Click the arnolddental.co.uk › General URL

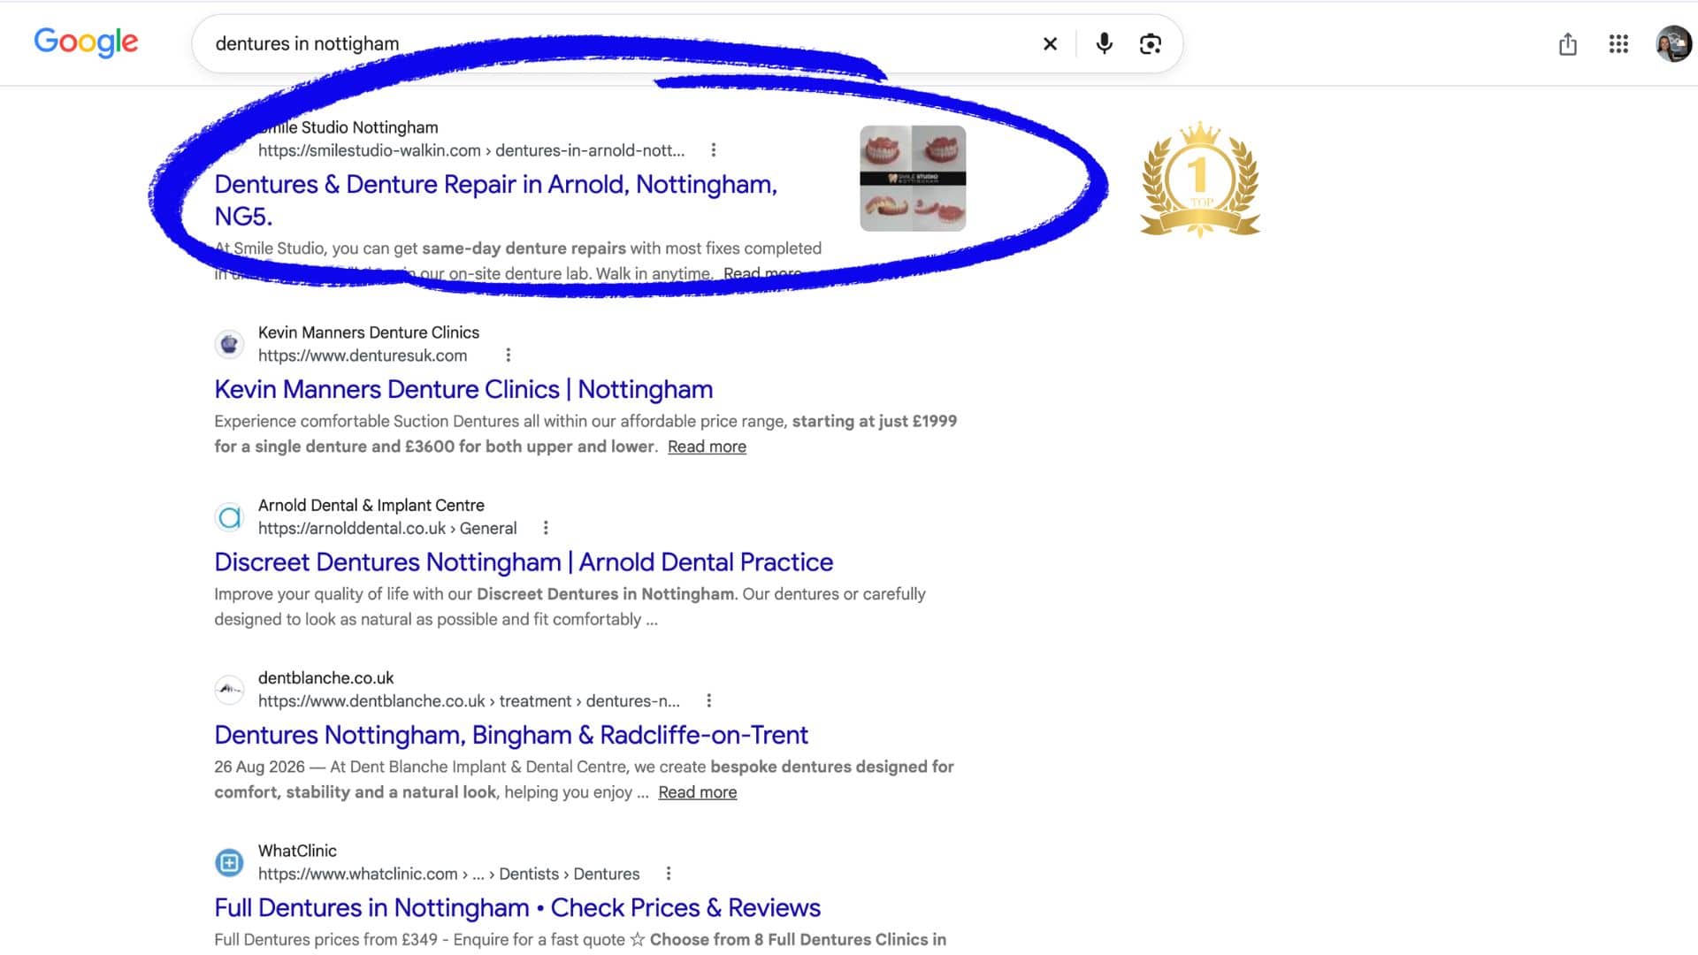tap(387, 528)
